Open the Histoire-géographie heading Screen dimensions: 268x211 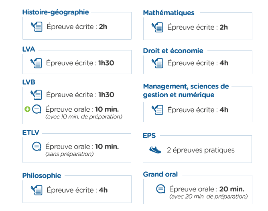tap(55, 12)
